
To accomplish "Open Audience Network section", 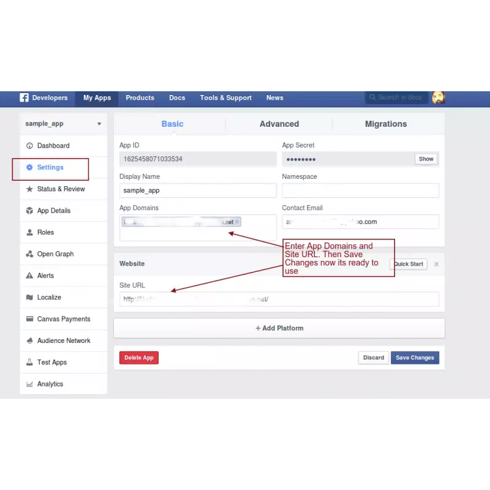I will tap(64, 341).
